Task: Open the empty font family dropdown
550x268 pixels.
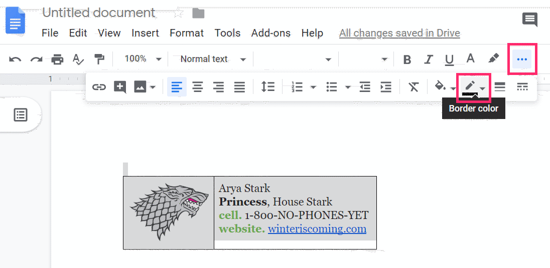Action: coord(295,59)
